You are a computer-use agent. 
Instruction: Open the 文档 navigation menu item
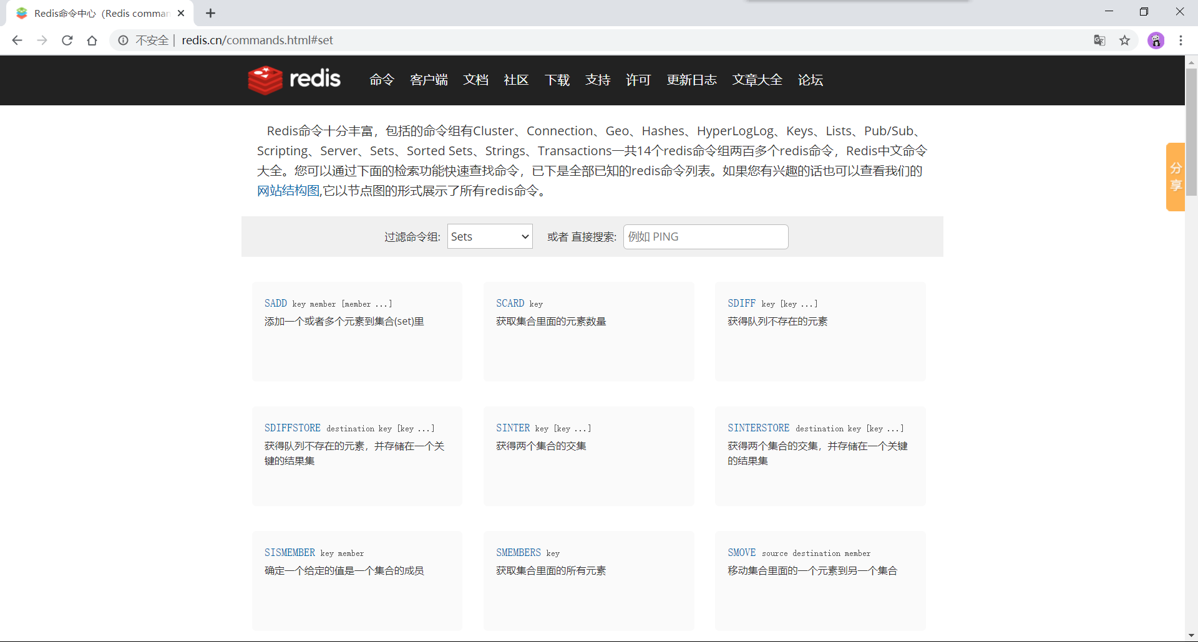pos(475,80)
